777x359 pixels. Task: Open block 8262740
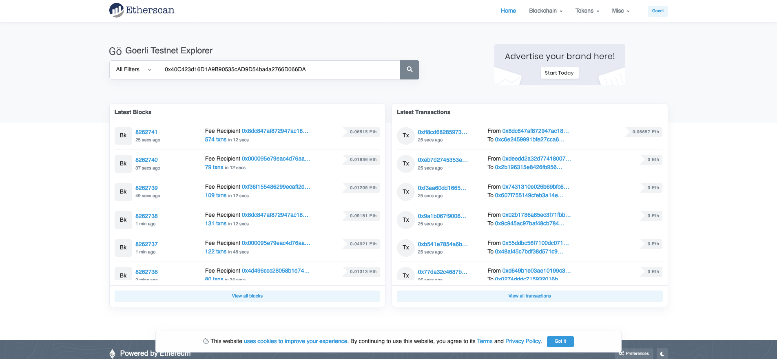coord(146,160)
